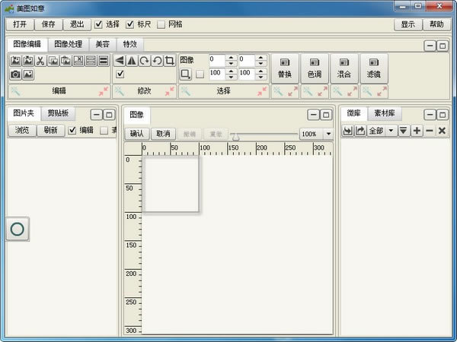The height and width of the screenshot is (342, 457).
Task: Click the 浏览 browse button
Action: point(22,130)
